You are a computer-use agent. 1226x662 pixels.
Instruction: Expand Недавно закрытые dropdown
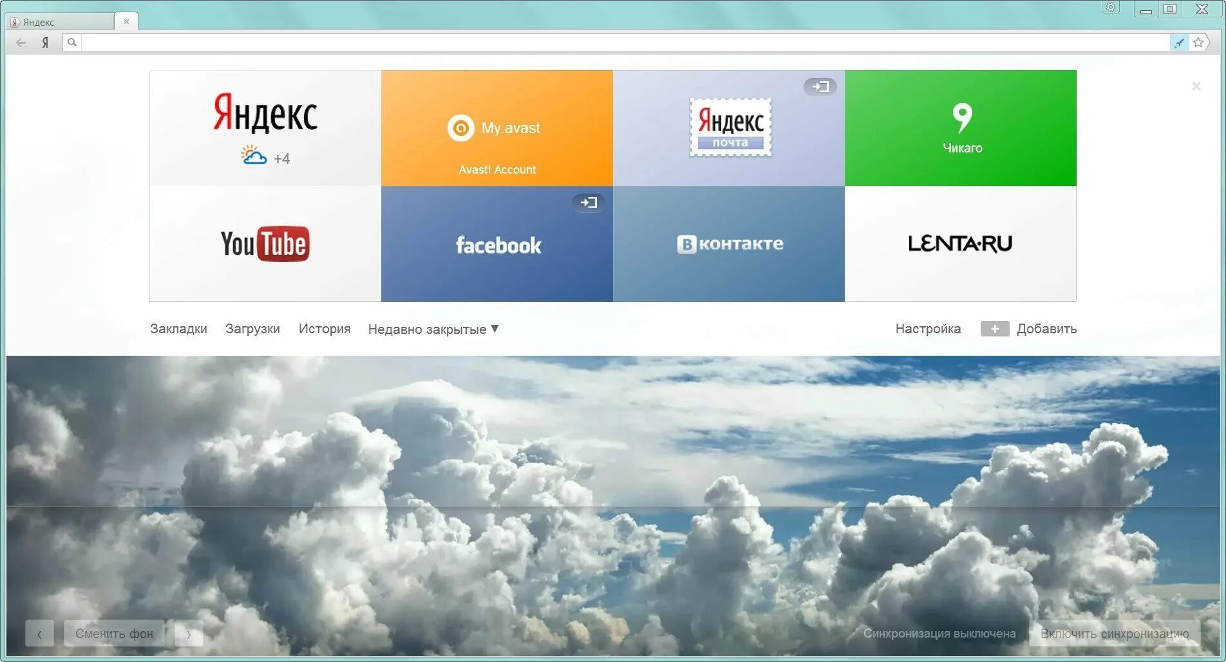433,329
